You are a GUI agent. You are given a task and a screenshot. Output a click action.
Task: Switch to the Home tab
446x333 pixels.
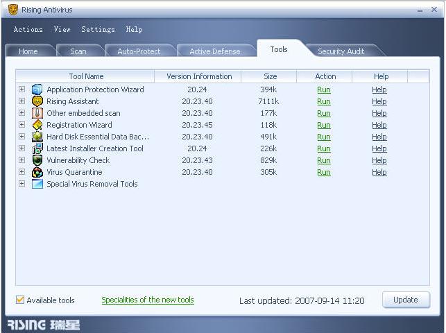coord(28,51)
